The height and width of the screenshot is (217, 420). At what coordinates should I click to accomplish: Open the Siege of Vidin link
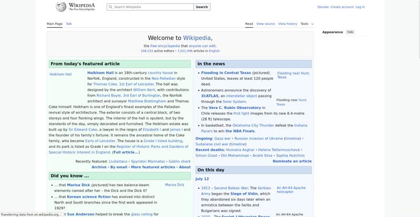tap(244, 194)
